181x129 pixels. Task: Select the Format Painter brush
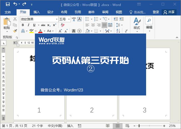[15, 31]
